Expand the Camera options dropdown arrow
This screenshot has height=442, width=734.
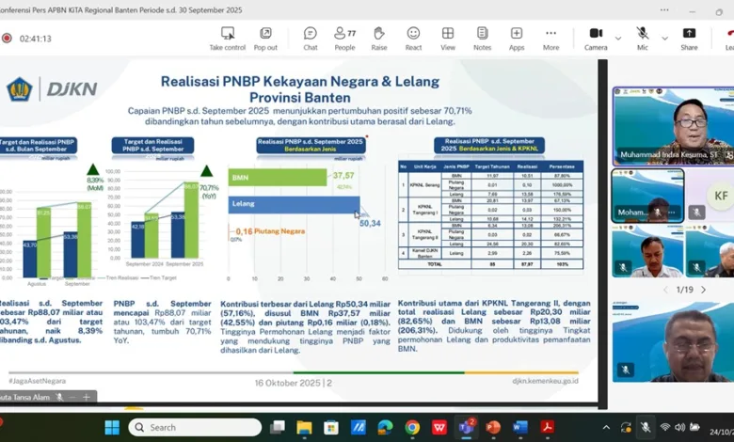click(618, 39)
